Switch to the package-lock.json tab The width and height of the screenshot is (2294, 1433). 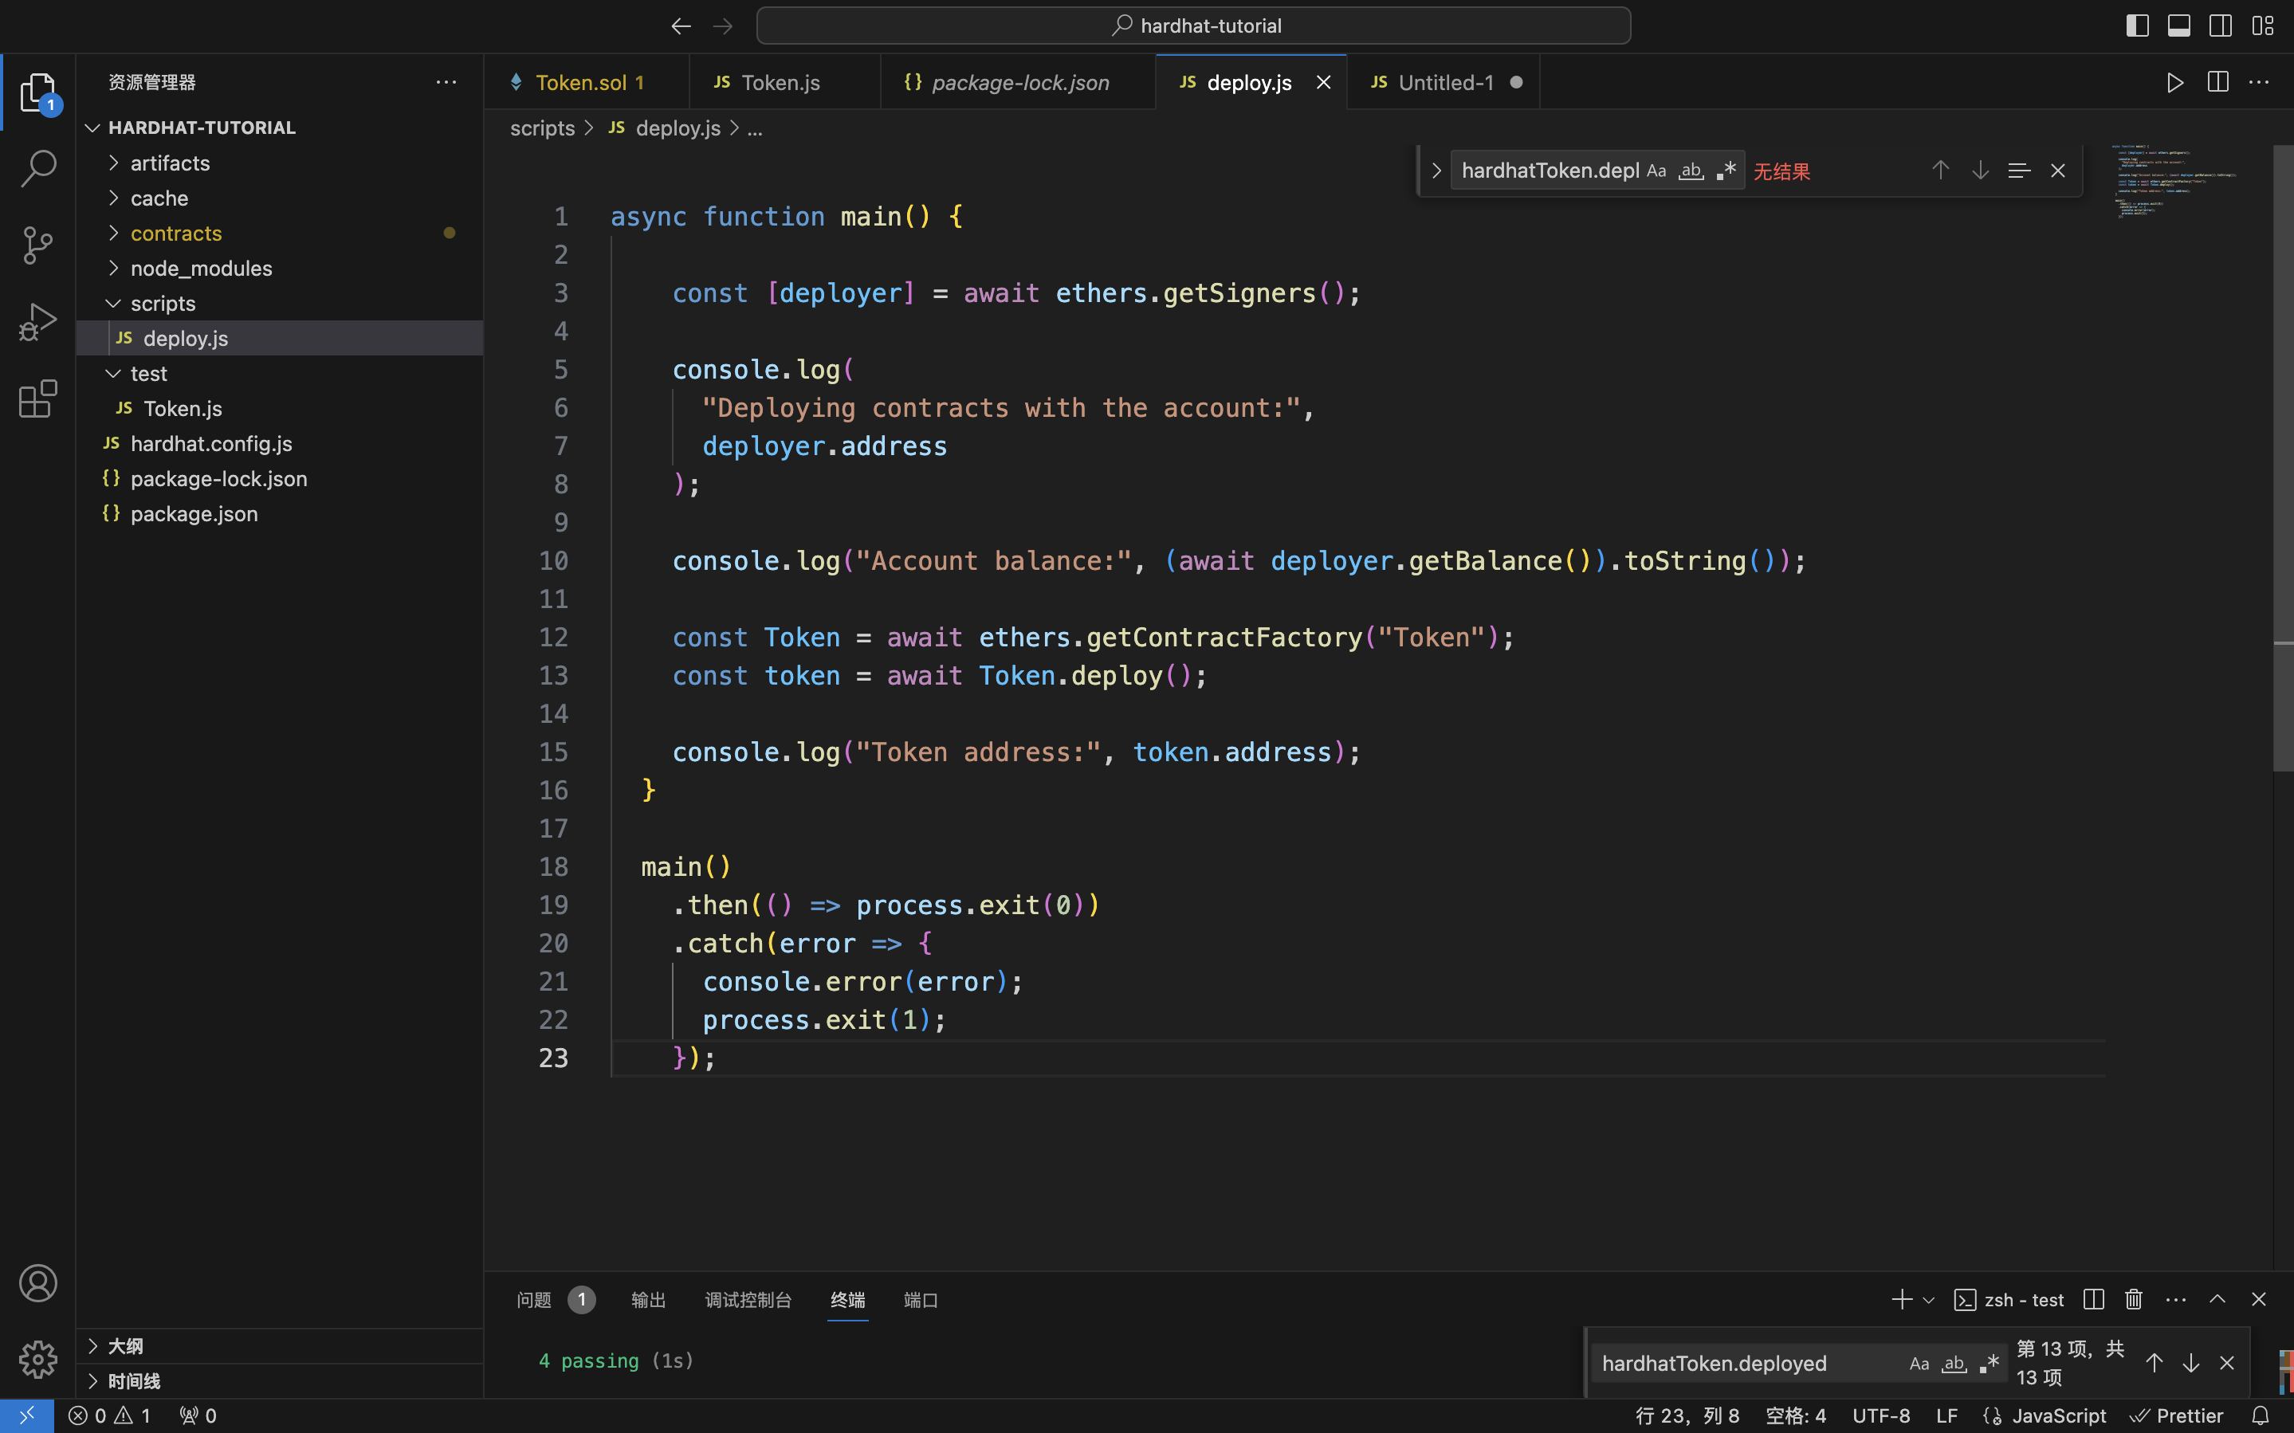[1018, 82]
